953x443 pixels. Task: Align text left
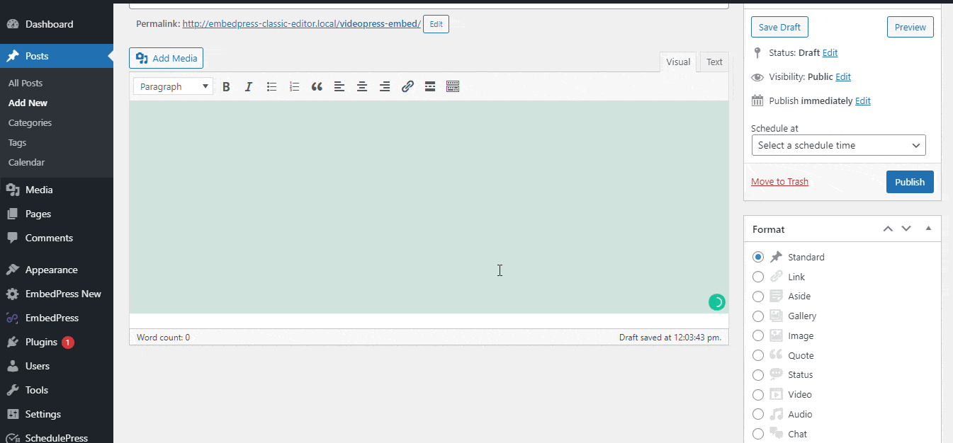tap(339, 86)
